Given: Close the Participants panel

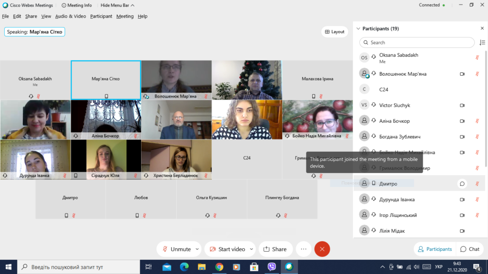Looking at the screenshot, I should [x=482, y=28].
